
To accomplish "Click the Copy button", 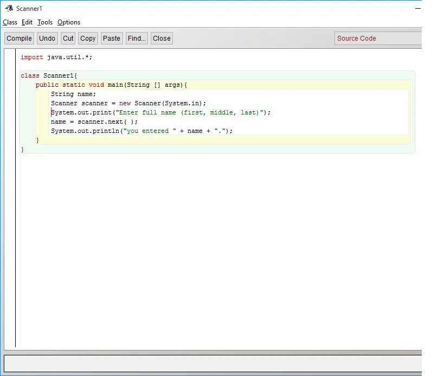I will pos(88,39).
